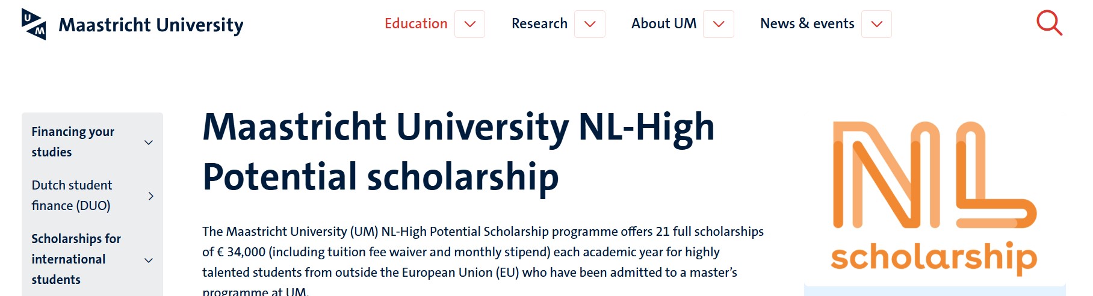Expand the About UM menu chevron
The height and width of the screenshot is (296, 1093).
[x=719, y=24]
